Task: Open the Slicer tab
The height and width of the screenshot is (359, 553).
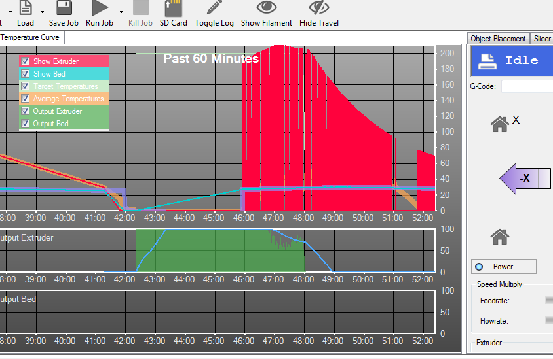Action: (542, 39)
